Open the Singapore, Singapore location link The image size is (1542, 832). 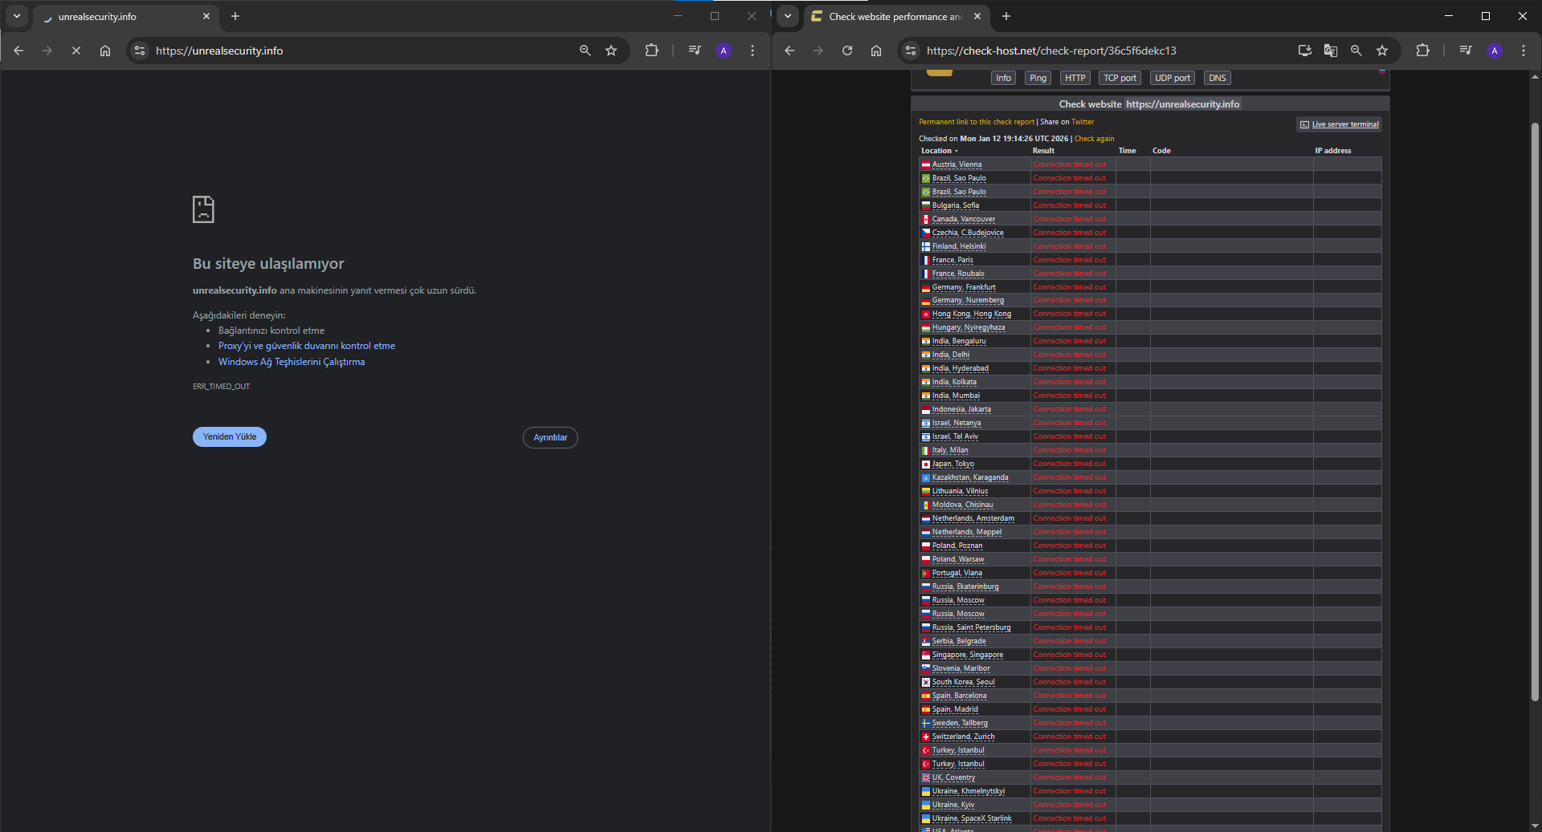click(968, 655)
